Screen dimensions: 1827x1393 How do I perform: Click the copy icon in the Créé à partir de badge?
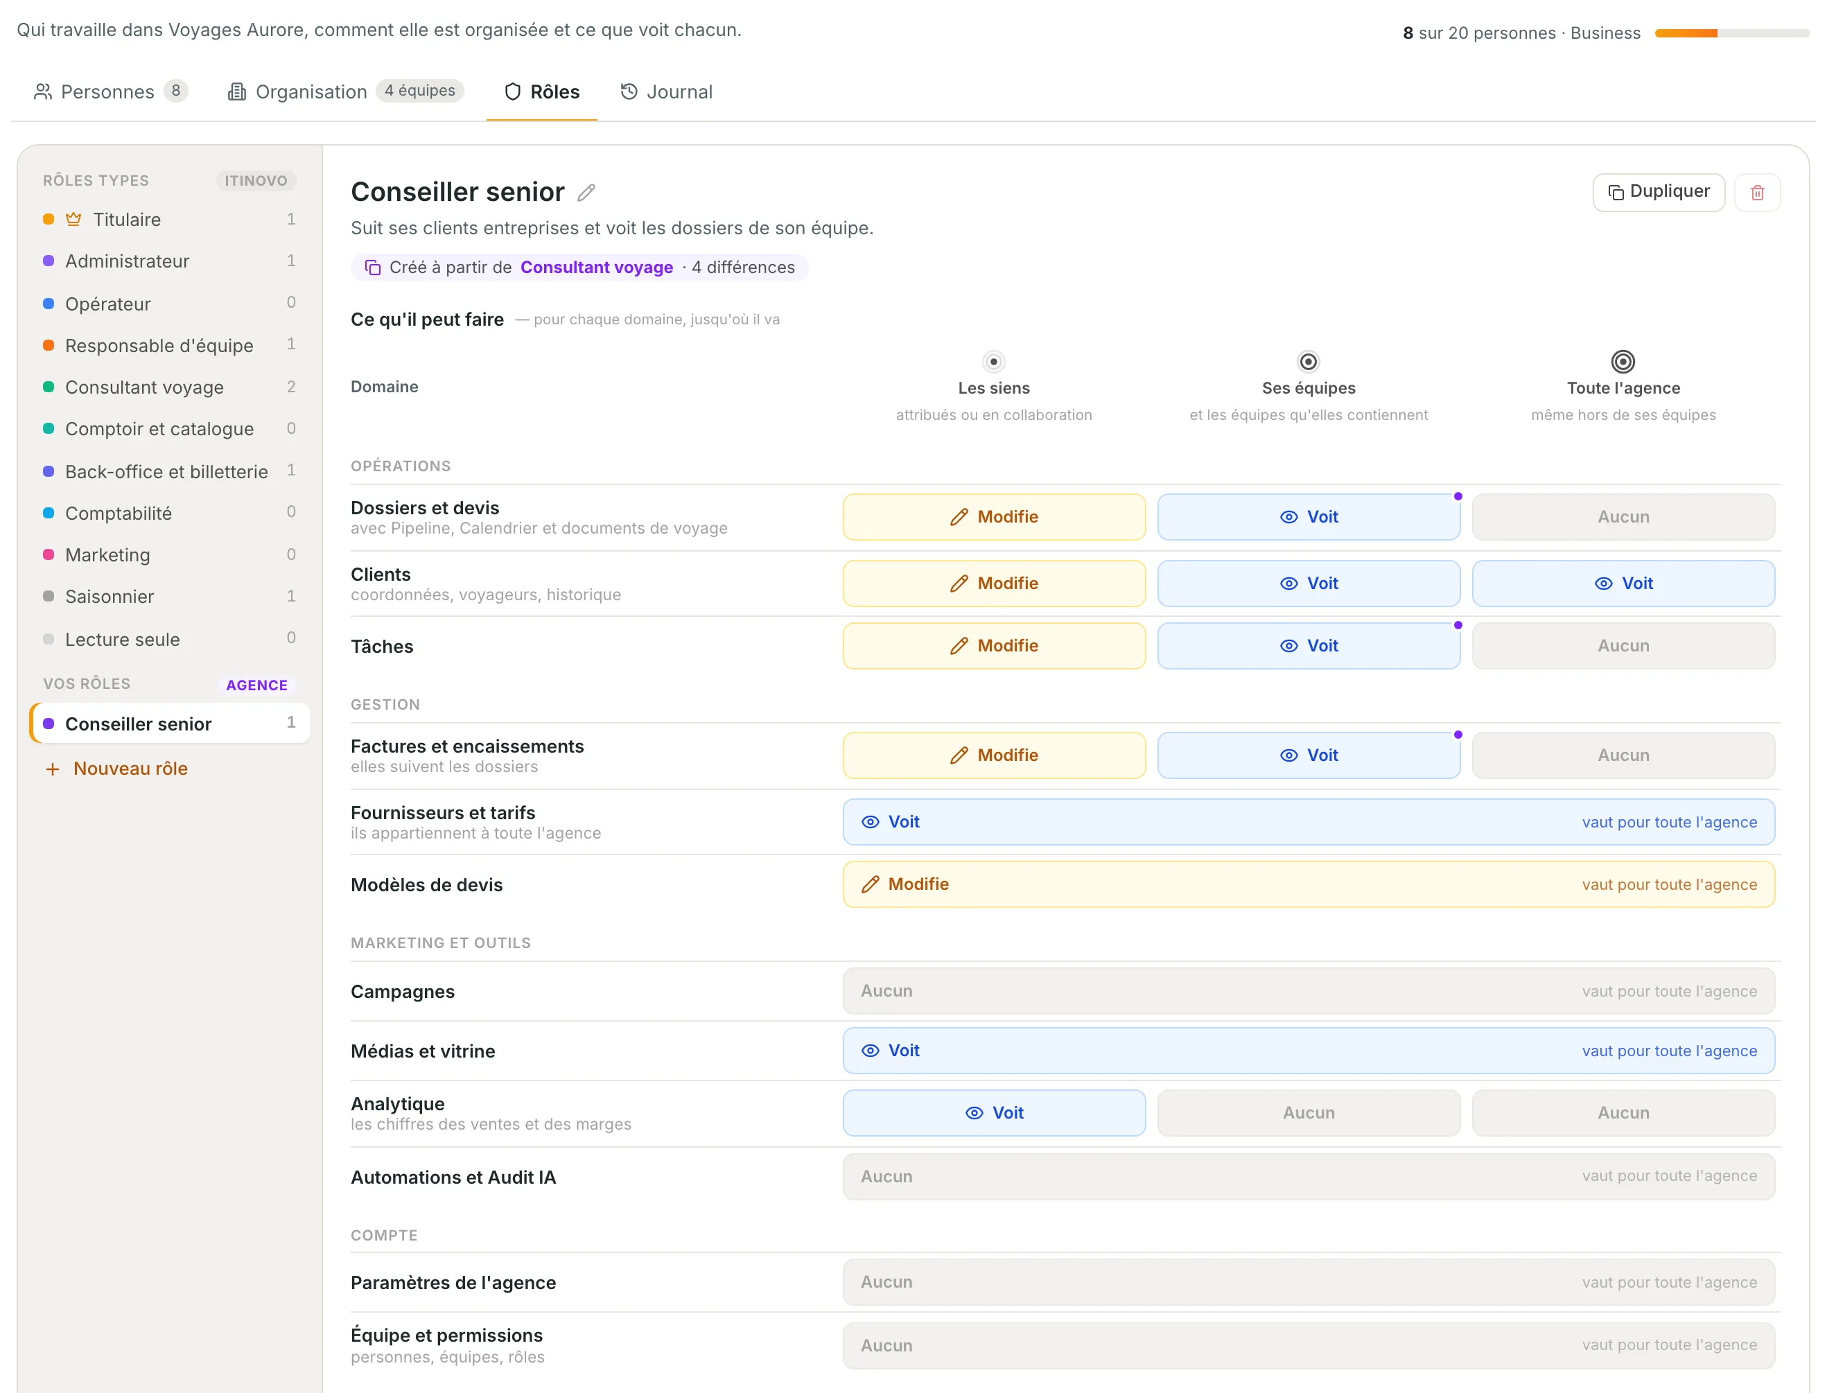[372, 267]
